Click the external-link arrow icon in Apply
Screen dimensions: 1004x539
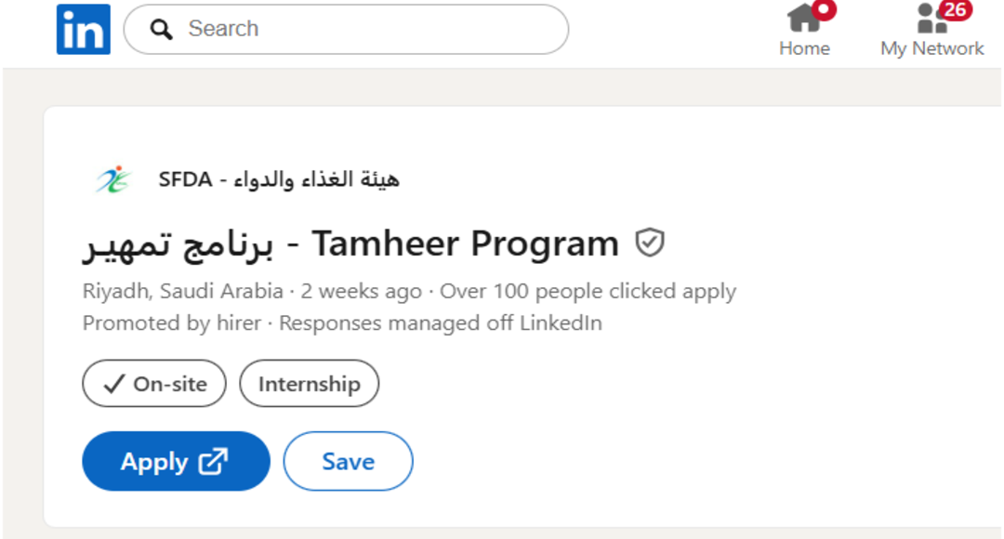point(213,461)
